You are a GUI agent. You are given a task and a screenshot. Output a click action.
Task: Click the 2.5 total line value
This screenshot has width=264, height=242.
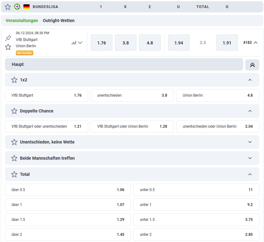[x=203, y=43]
